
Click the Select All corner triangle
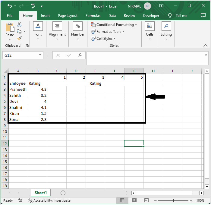point(5,71)
